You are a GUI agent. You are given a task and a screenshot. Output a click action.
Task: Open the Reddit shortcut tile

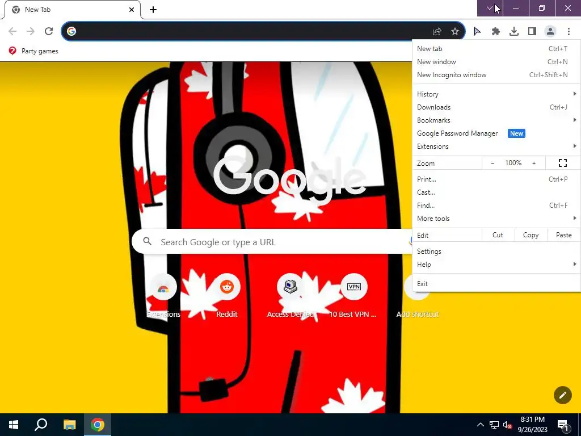tap(227, 296)
